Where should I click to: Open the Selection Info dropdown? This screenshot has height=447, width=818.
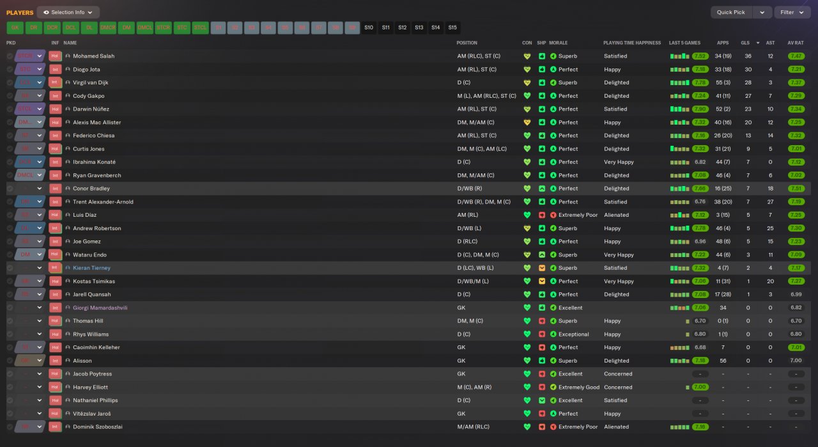point(68,12)
